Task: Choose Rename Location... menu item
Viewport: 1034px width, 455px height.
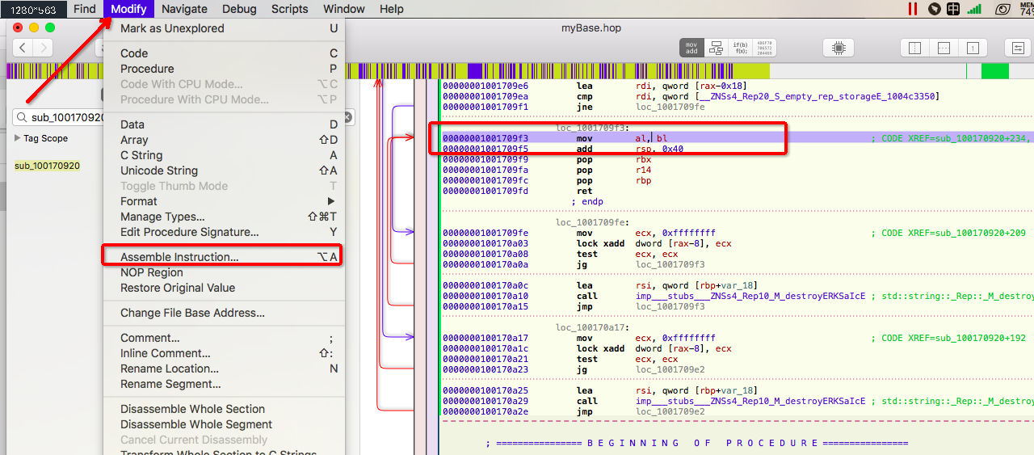Action: 224,369
